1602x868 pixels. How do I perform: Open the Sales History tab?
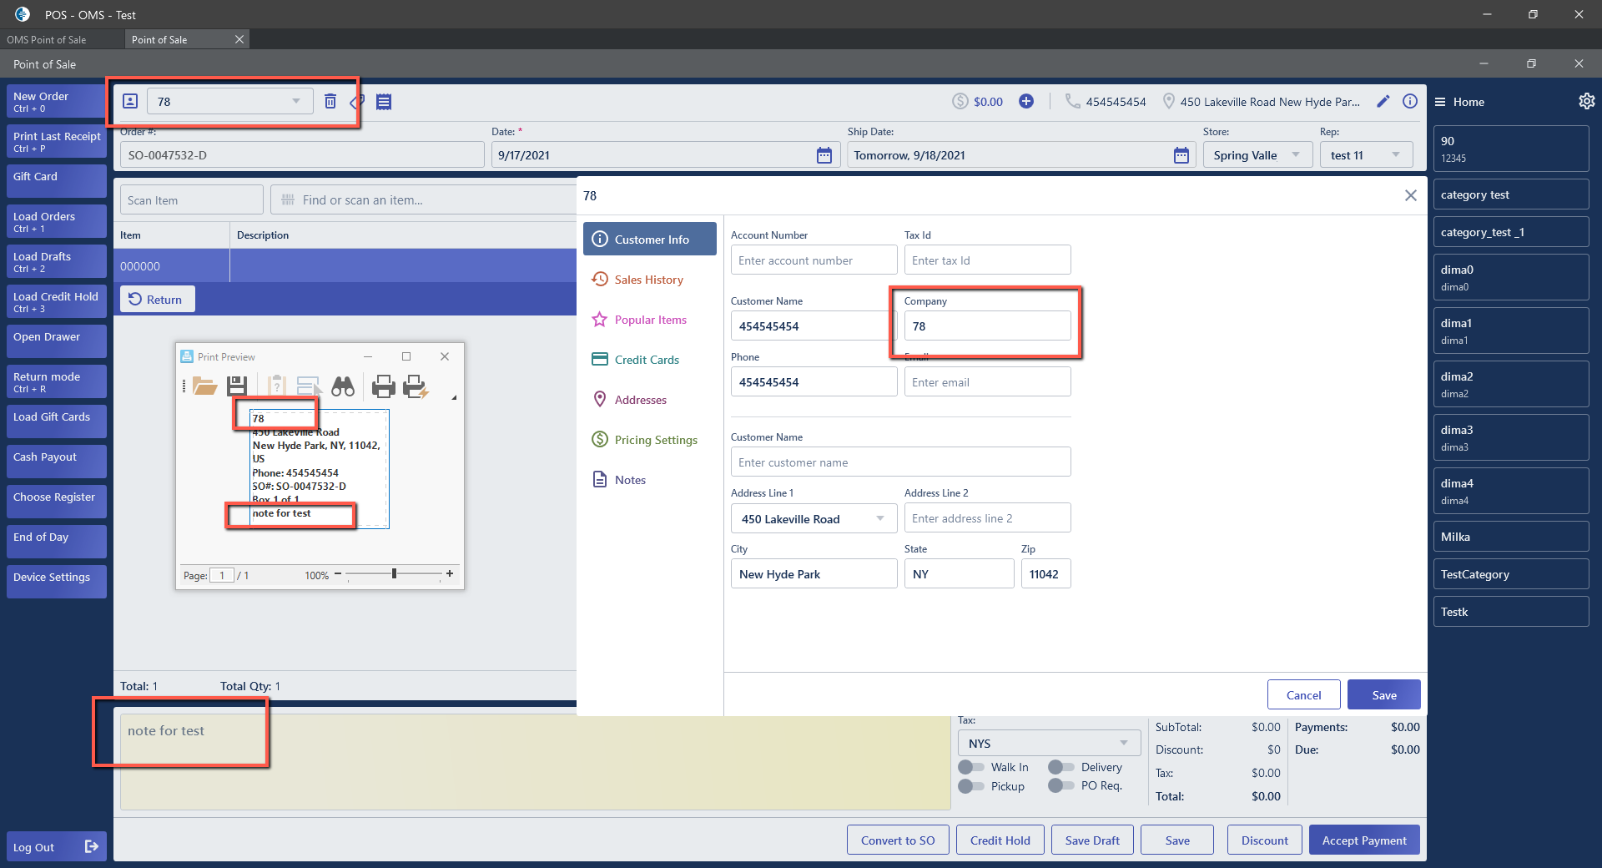click(x=648, y=280)
